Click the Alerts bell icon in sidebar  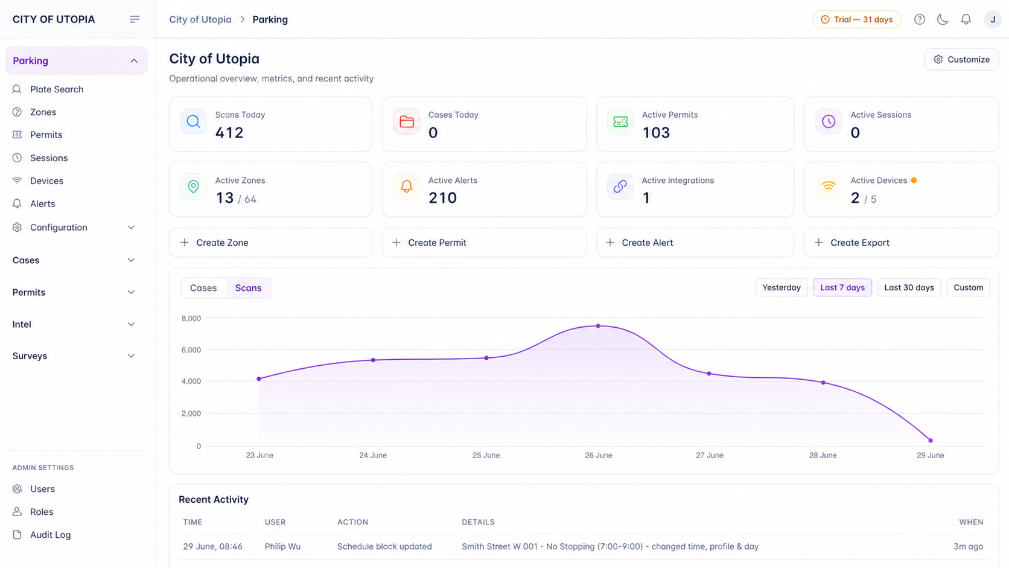click(x=17, y=203)
